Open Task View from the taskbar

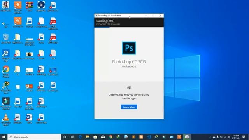click(72, 137)
